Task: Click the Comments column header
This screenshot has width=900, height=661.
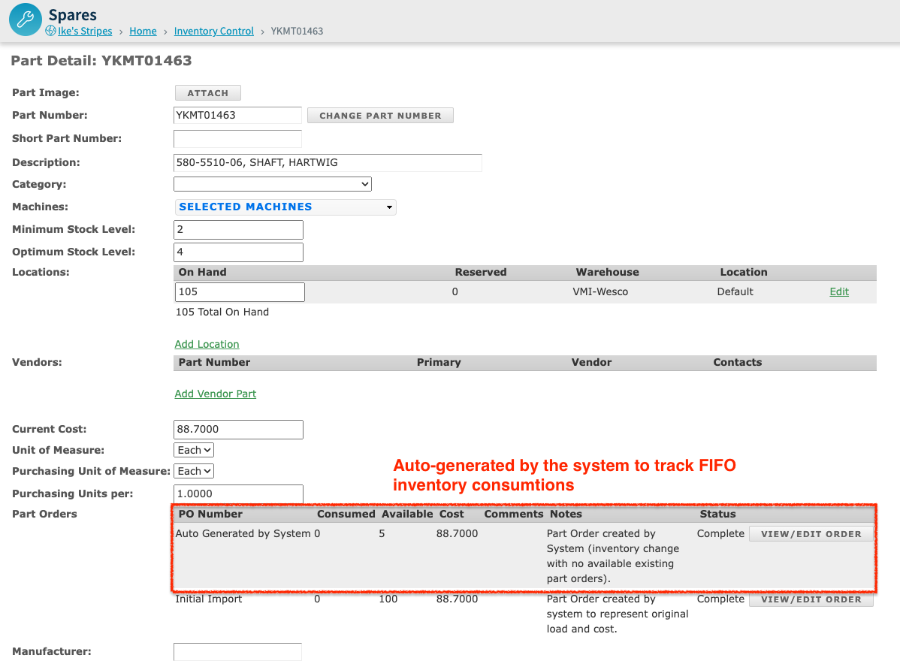Action: coord(514,514)
